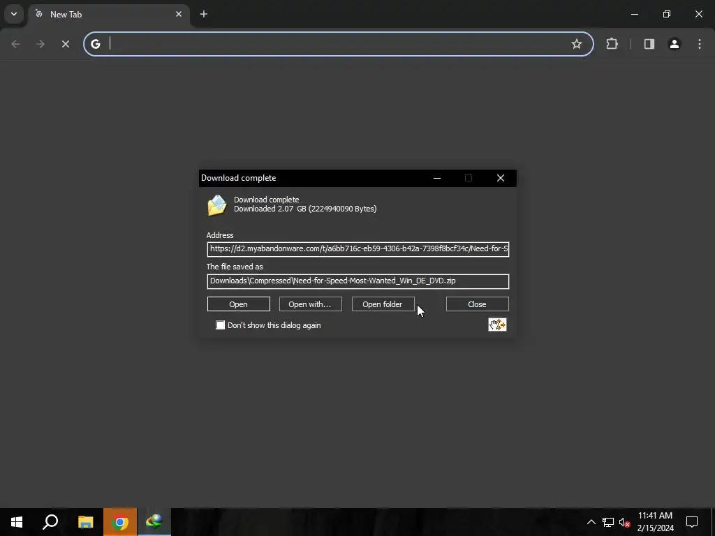Show hidden system tray icons

coord(591,522)
